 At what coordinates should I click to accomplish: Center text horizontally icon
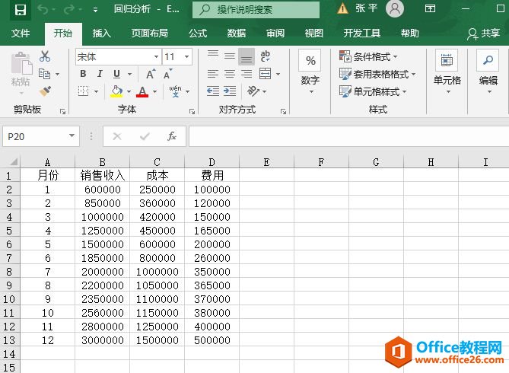tap(230, 74)
